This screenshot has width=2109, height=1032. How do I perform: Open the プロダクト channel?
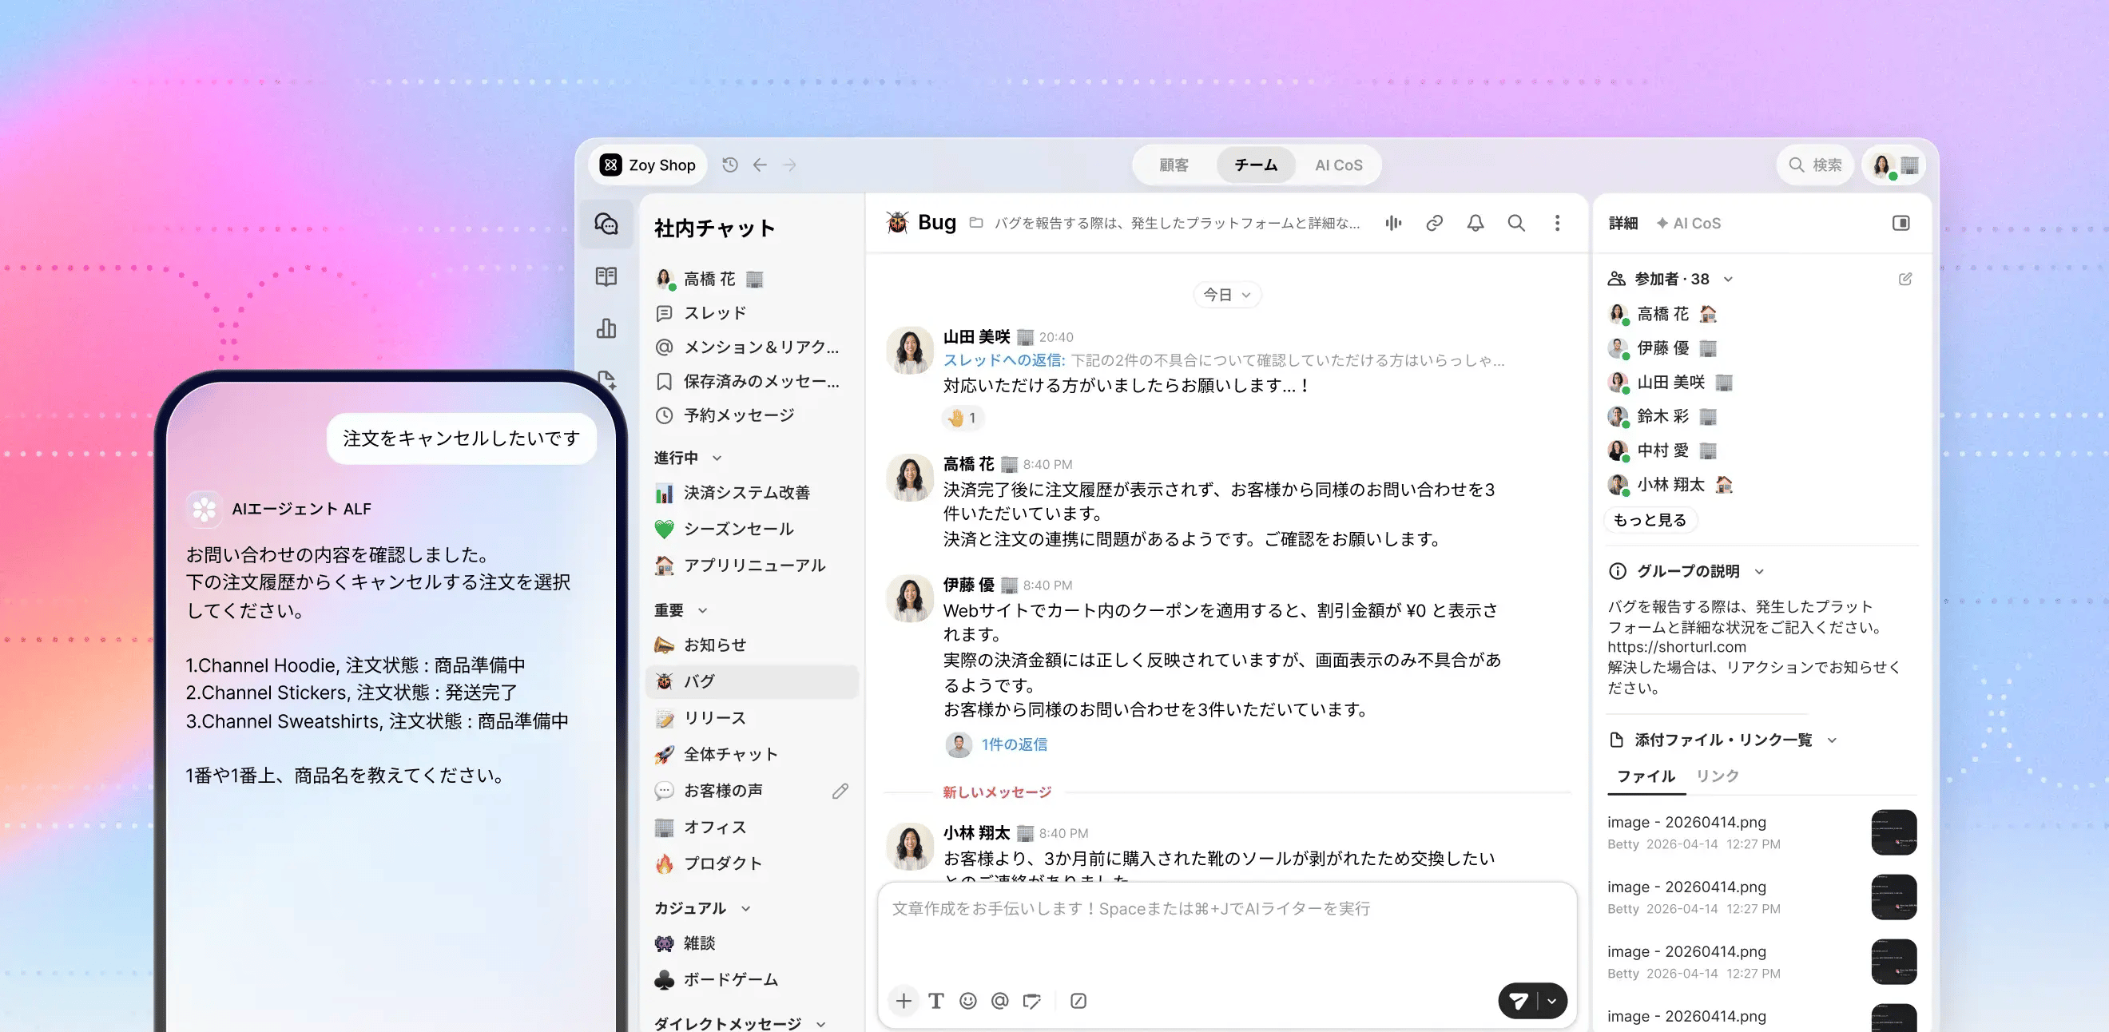(x=752, y=863)
